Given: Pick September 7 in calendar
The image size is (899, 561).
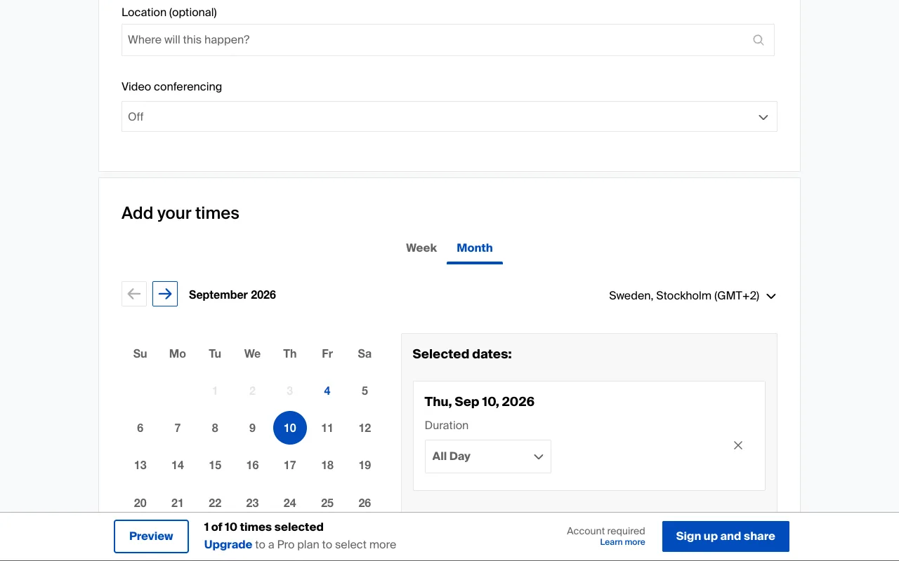Looking at the screenshot, I should click(178, 428).
